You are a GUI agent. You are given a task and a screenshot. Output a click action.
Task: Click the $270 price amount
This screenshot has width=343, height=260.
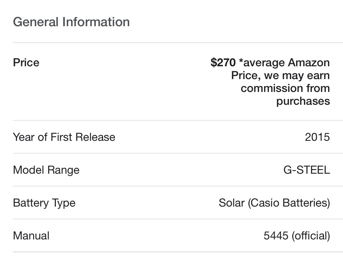click(x=223, y=63)
